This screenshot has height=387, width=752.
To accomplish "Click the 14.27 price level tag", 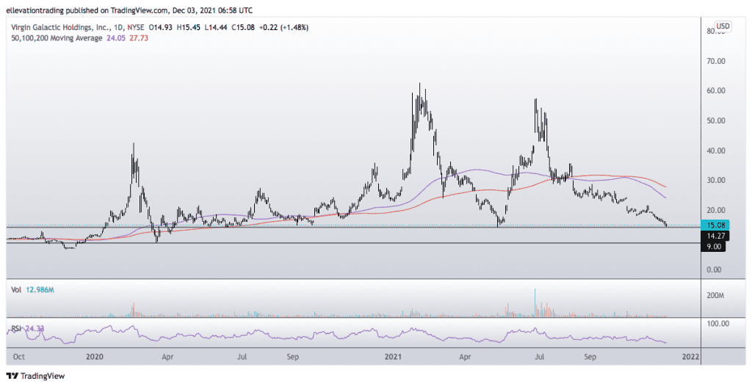I will point(717,236).
